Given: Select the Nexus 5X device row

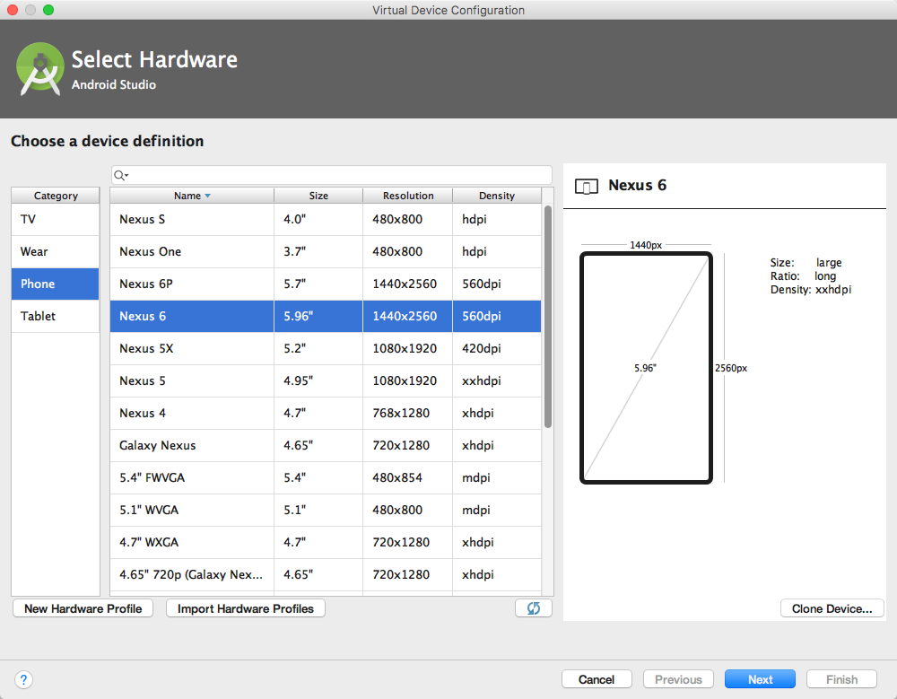Looking at the screenshot, I should (326, 349).
